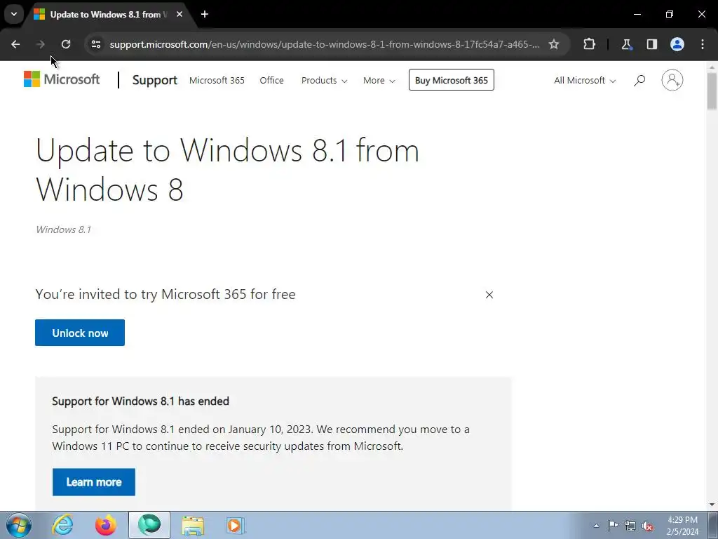The width and height of the screenshot is (718, 539).
Task: Open the Windows Start button
Action: (19, 525)
